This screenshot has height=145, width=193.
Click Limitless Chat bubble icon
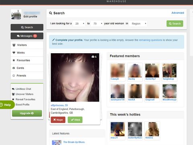pos(13,89)
